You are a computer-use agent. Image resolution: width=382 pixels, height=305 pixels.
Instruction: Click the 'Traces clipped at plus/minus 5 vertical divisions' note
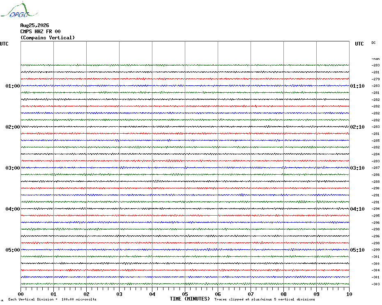click(x=265, y=299)
